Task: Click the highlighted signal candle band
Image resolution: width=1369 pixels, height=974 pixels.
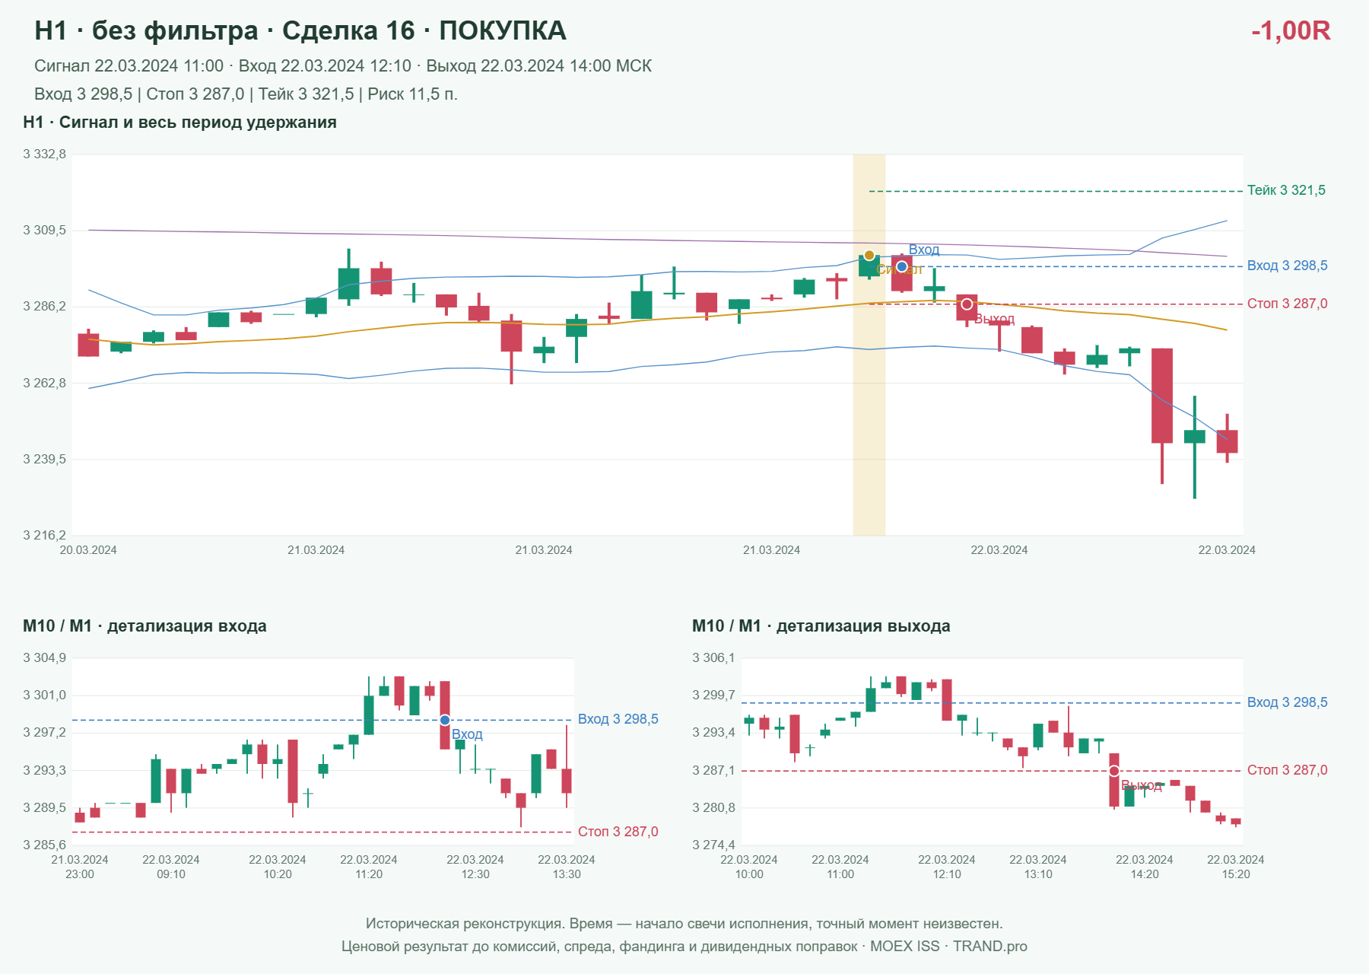Action: point(869,345)
